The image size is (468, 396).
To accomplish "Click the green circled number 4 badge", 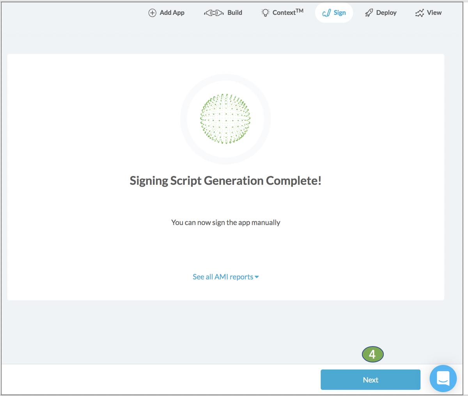I will 372,354.
